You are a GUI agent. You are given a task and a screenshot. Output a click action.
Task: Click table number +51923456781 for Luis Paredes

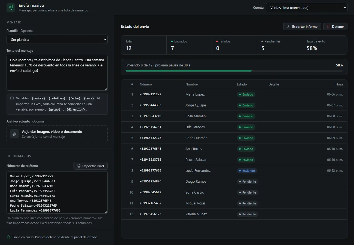click(150, 127)
